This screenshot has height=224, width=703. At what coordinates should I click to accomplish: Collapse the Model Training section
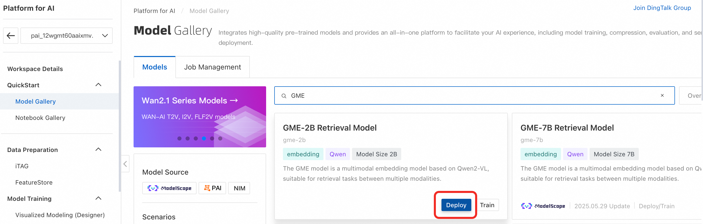point(98,198)
